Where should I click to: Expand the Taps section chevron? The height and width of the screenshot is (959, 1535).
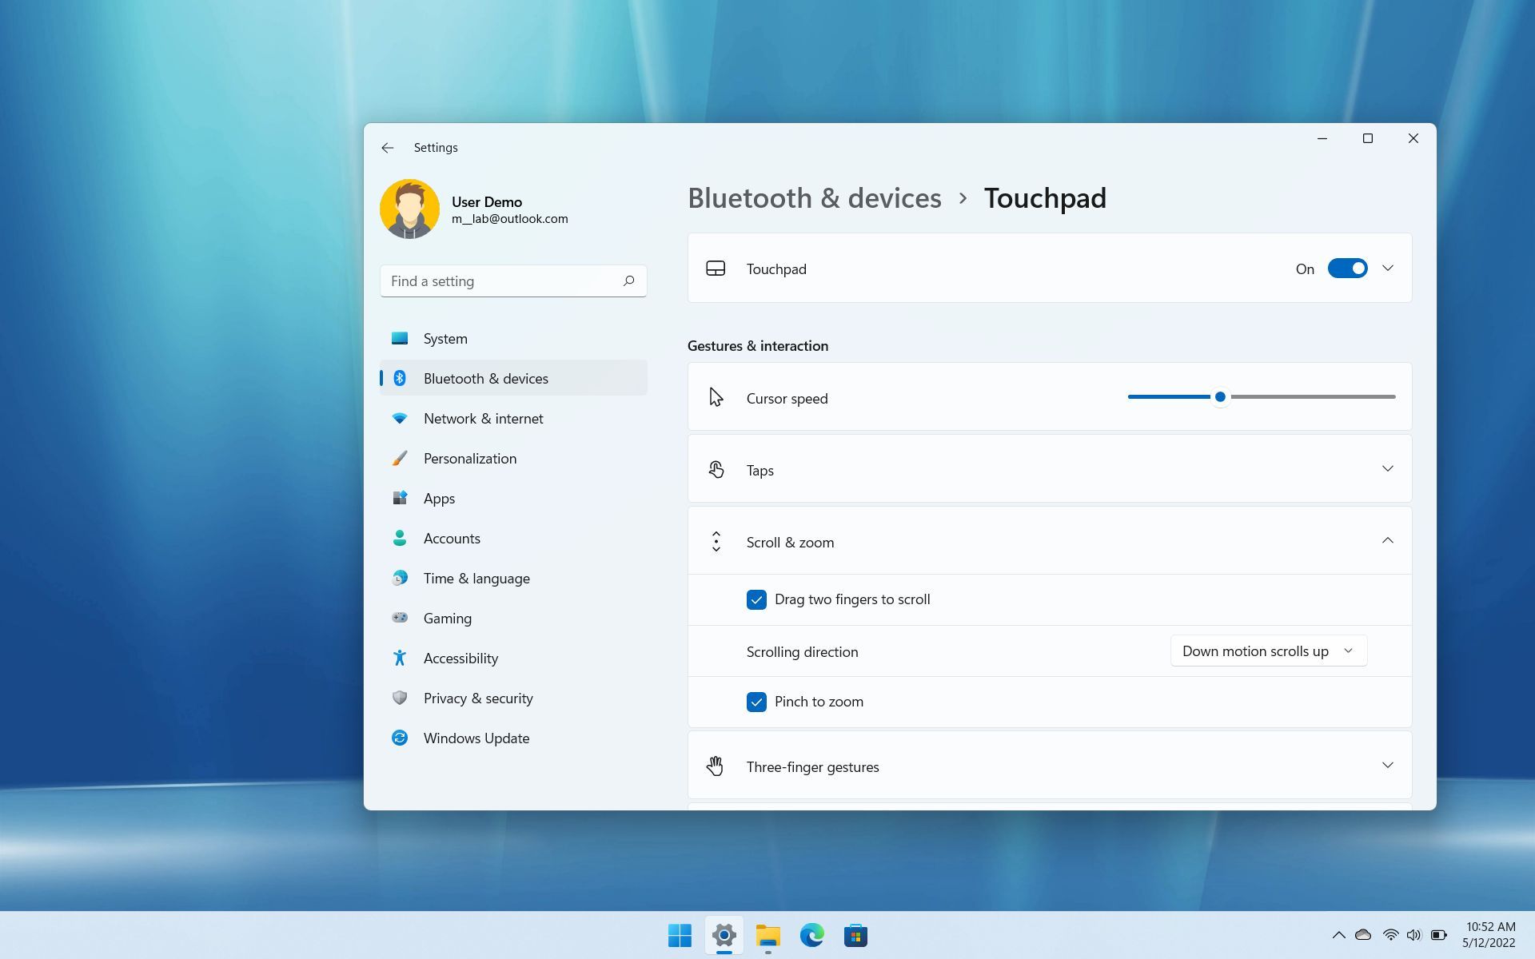pos(1388,468)
